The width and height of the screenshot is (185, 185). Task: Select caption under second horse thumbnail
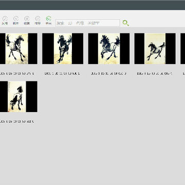click(62, 73)
